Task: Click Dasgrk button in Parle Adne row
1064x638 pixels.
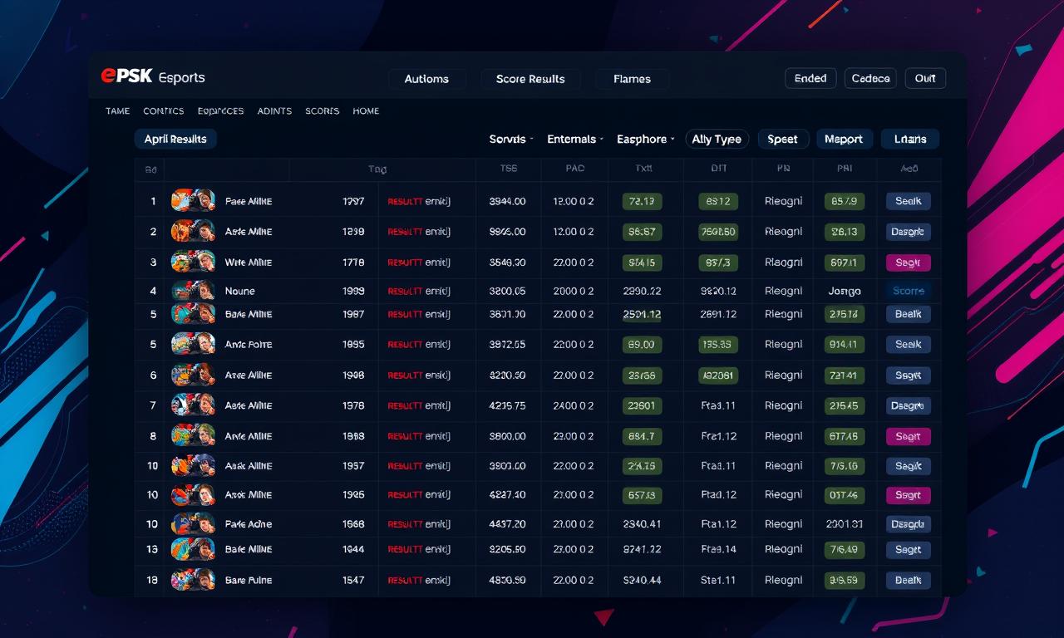Action: pos(908,524)
